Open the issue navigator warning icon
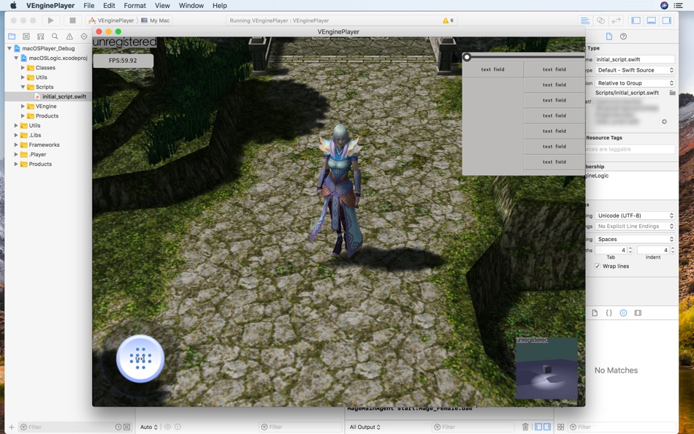Screen dimensions: 694x434 tap(69, 37)
